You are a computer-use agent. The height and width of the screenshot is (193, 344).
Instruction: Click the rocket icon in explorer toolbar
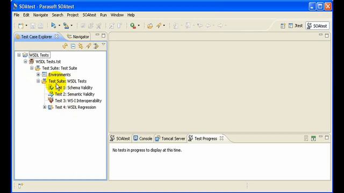[x=88, y=46]
